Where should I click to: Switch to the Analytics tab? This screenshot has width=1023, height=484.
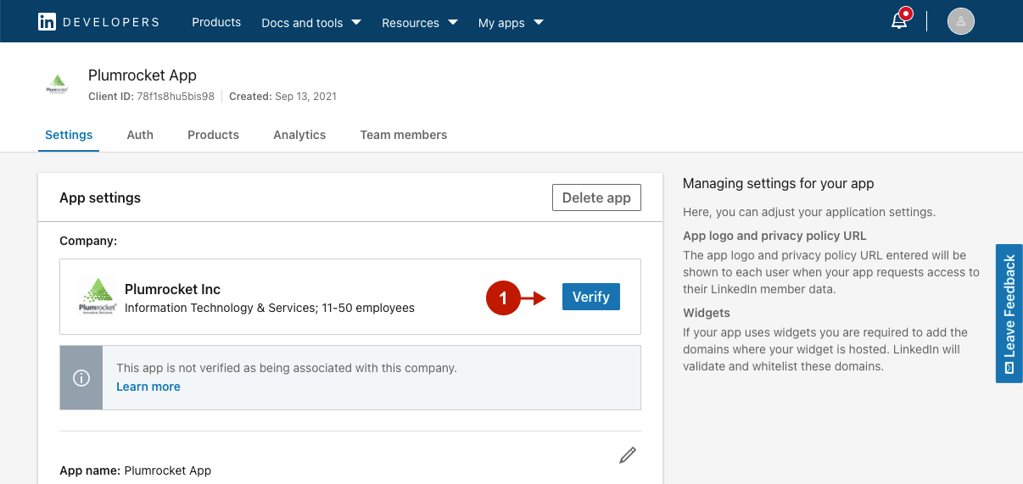coord(299,135)
